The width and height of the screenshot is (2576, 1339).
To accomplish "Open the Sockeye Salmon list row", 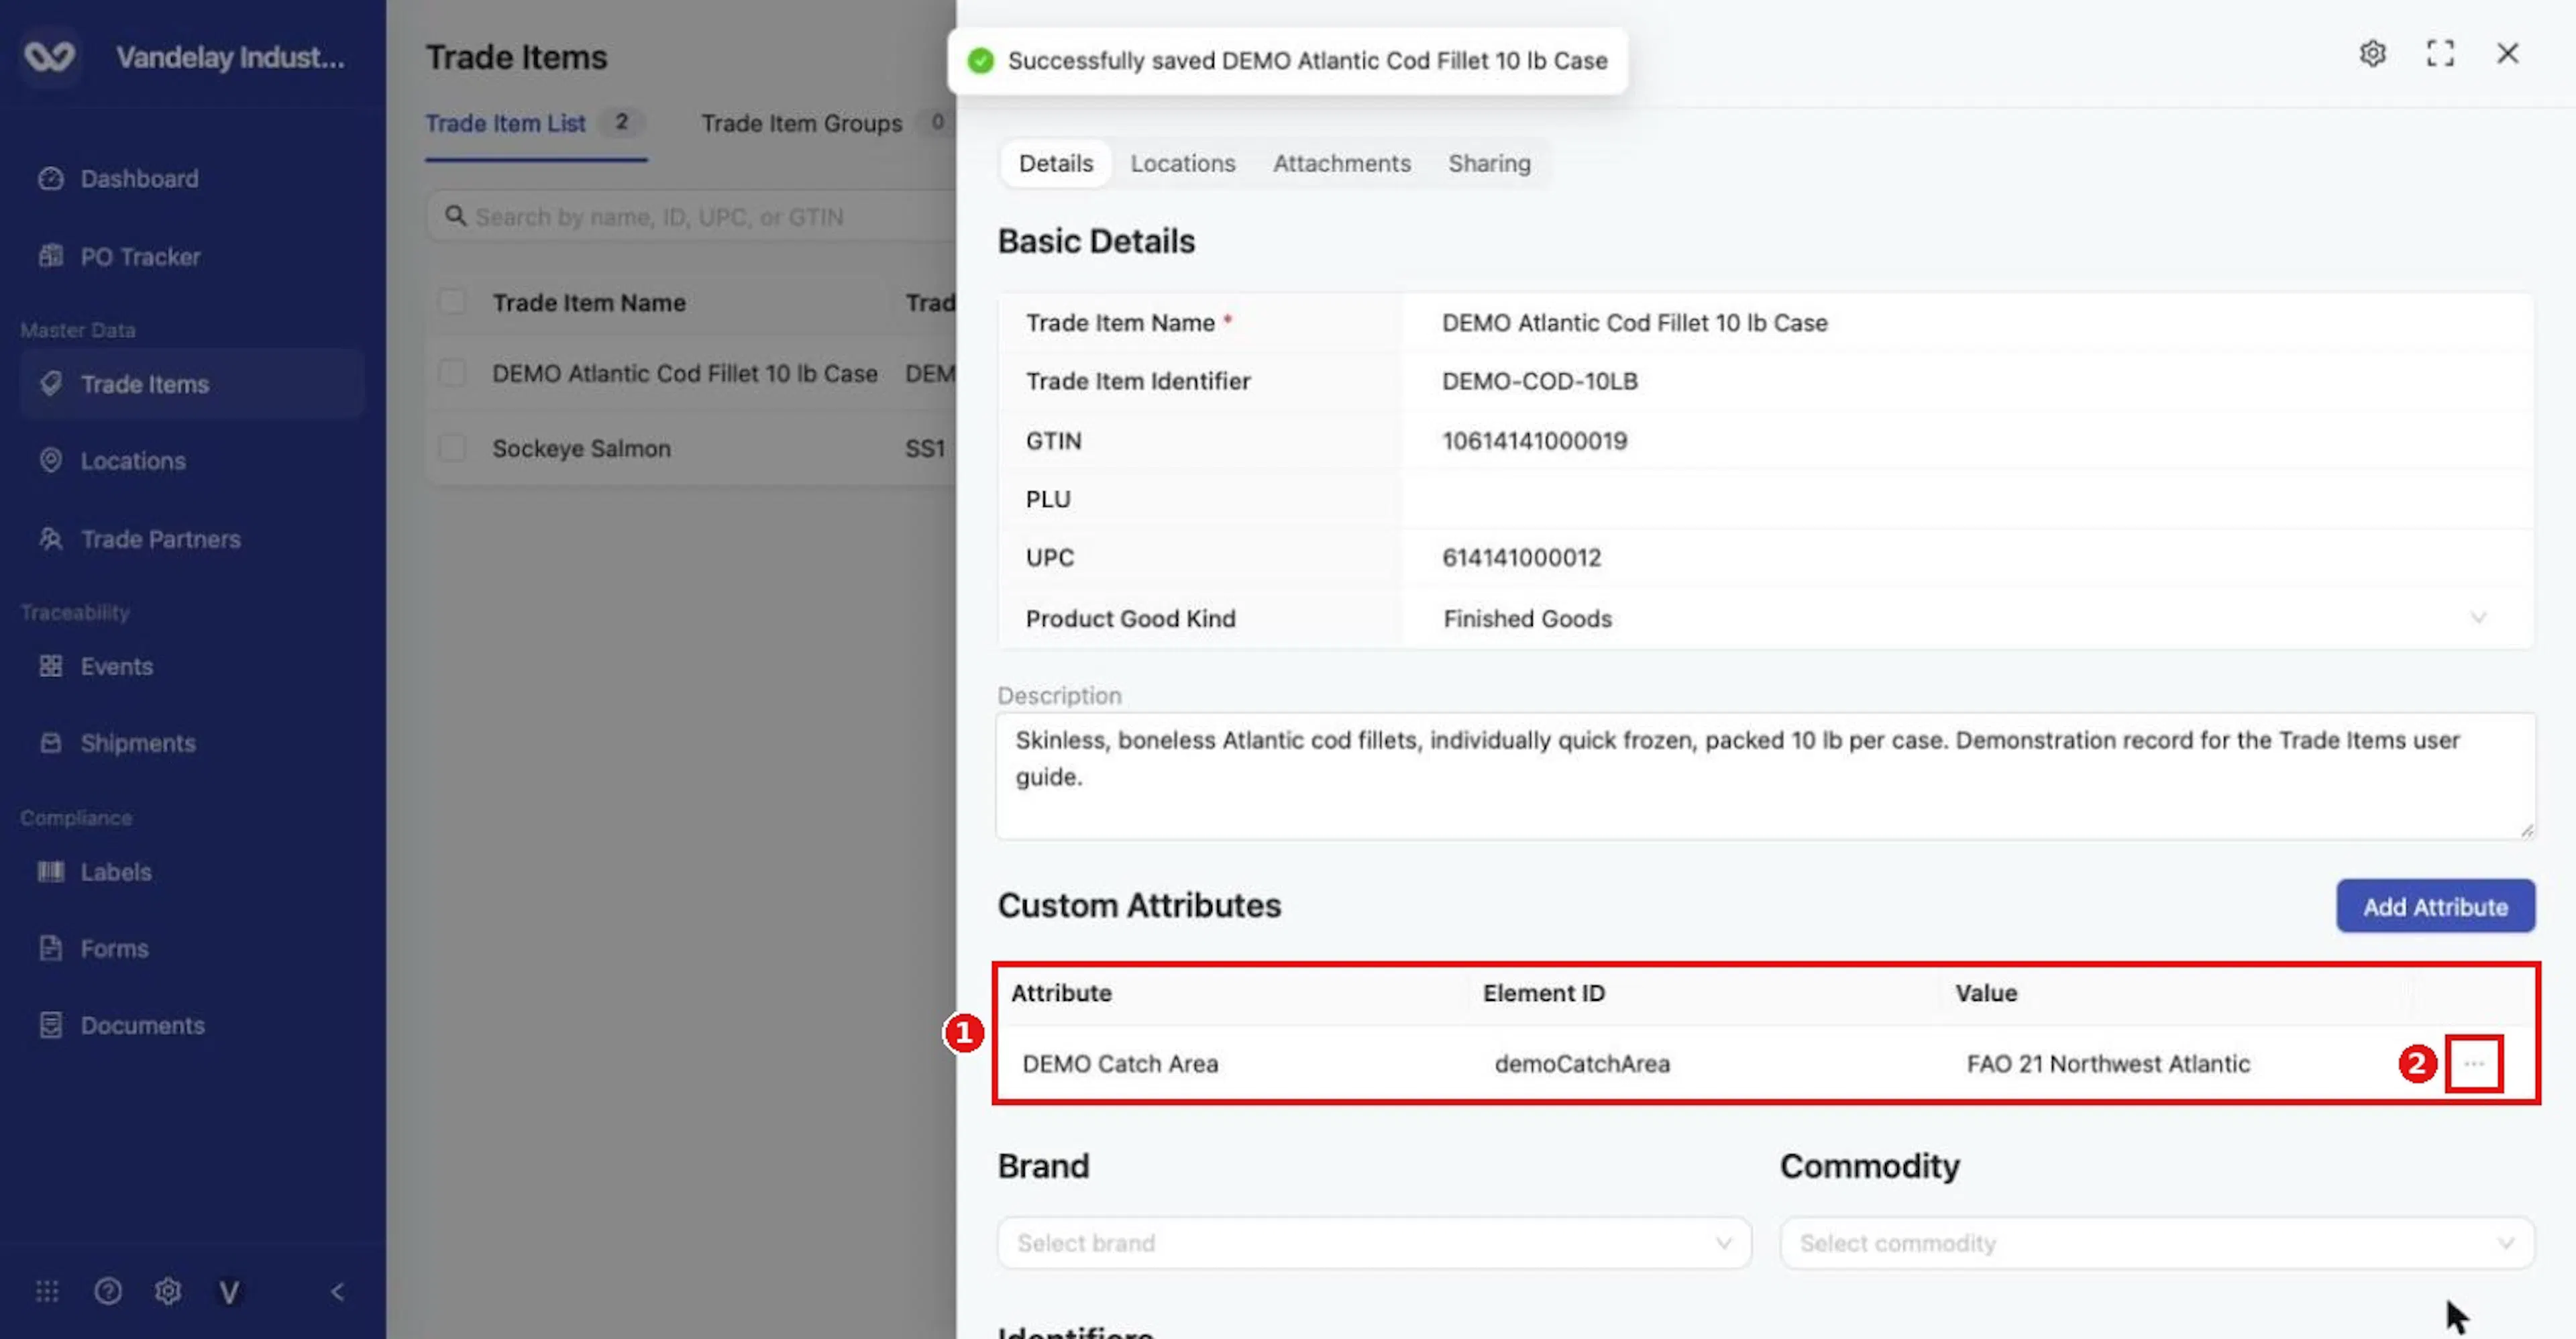I will point(690,448).
